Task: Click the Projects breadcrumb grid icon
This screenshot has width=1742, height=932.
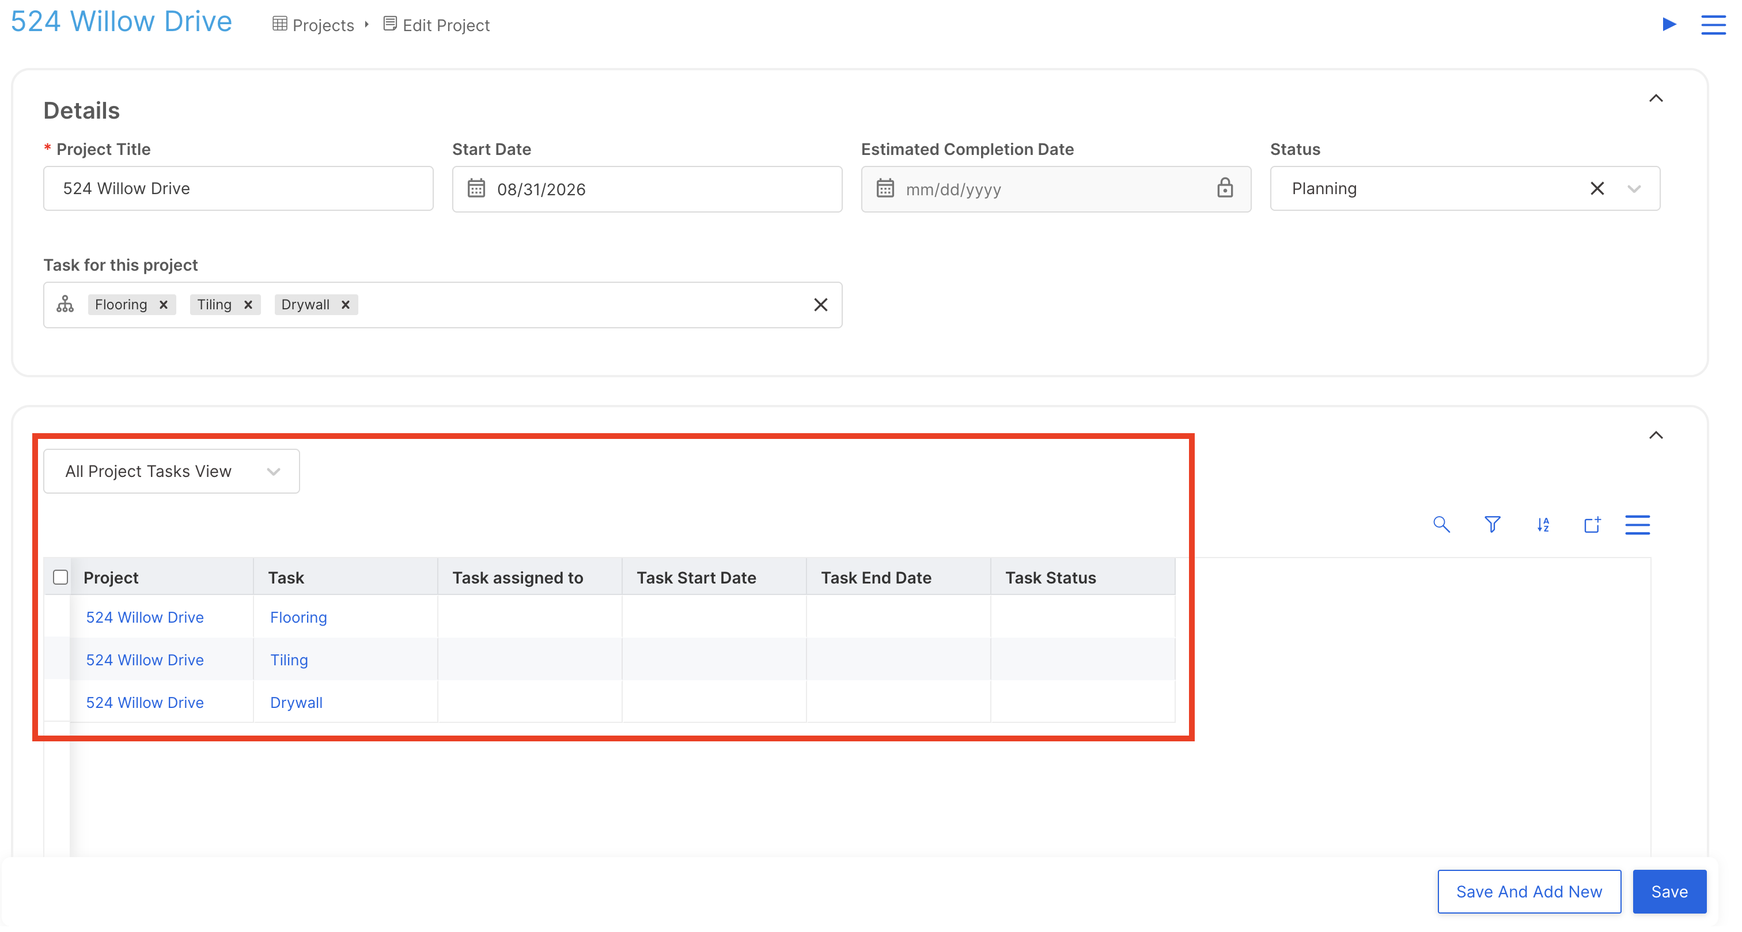Action: (x=279, y=24)
